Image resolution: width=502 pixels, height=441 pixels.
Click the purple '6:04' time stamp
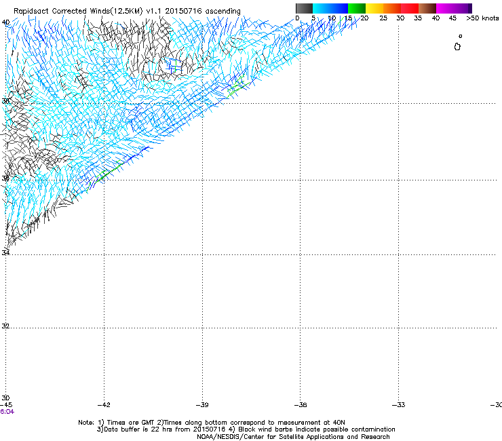click(7, 412)
